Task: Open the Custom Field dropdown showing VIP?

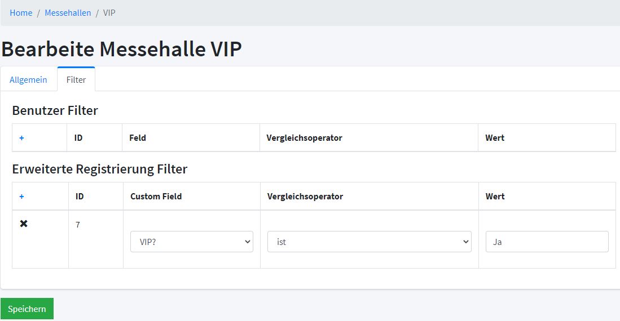Action: click(191, 242)
